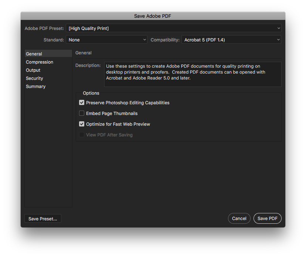Click the Standard: label
This screenshot has width=306, height=257.
pos(54,40)
